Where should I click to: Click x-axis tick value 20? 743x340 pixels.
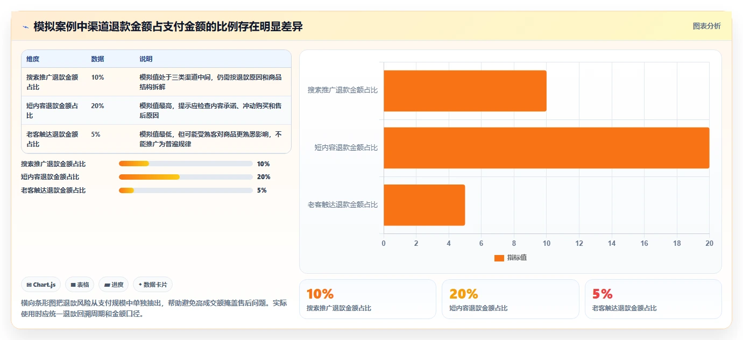pos(709,244)
